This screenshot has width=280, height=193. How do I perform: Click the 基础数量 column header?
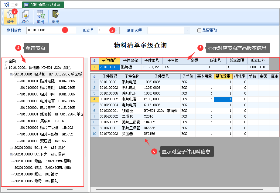click(223, 76)
